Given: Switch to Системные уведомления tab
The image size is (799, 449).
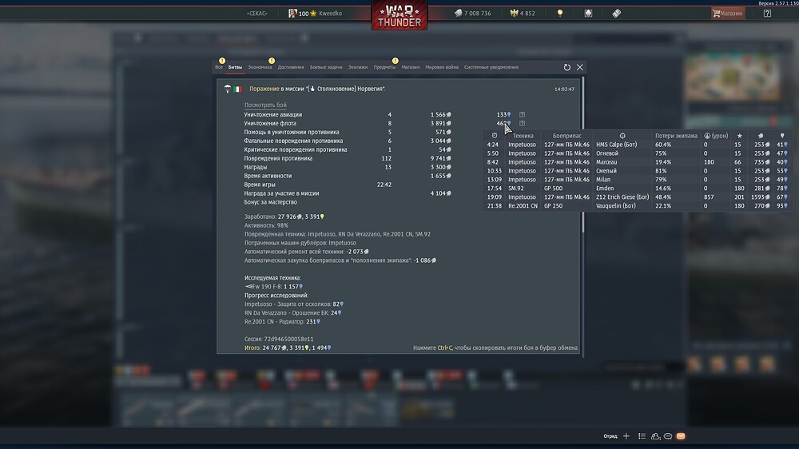Looking at the screenshot, I should 491,67.
